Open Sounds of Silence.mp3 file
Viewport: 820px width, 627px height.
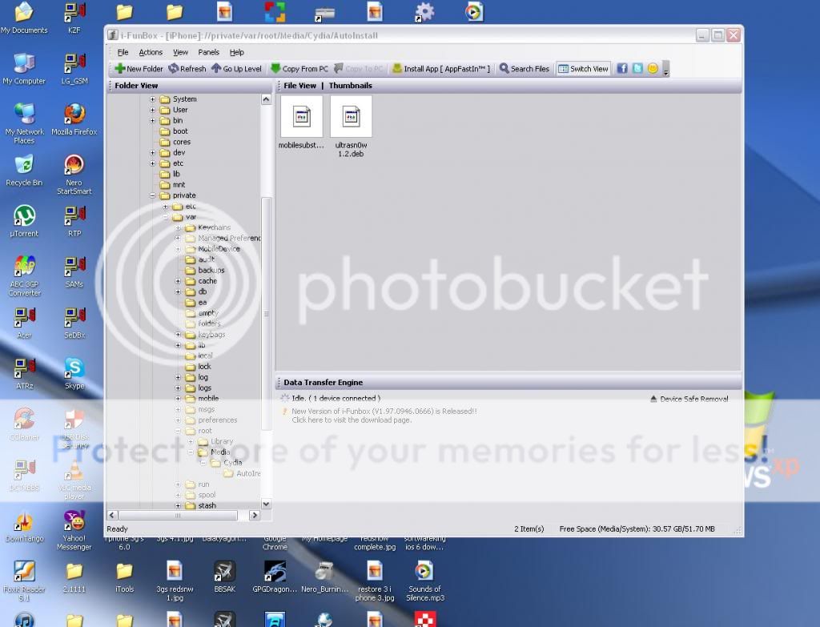click(424, 581)
